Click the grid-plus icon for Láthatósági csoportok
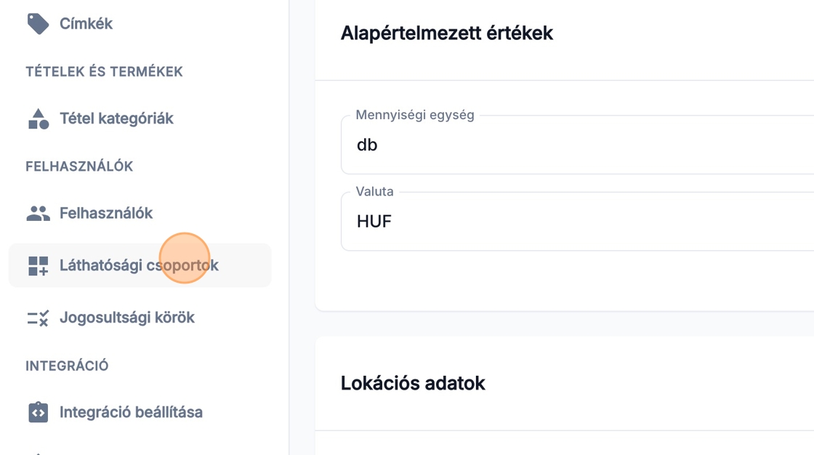This screenshot has height=455, width=814. click(38, 265)
